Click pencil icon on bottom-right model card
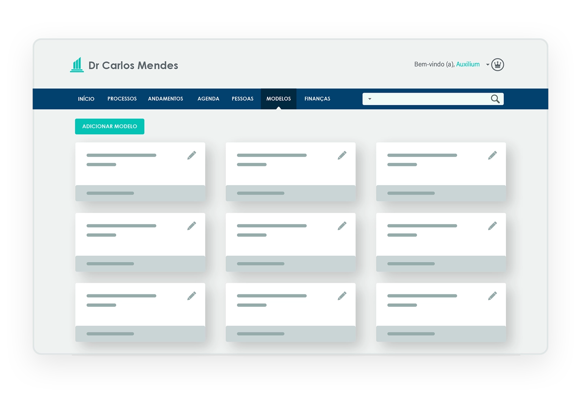The width and height of the screenshot is (581, 393). click(x=492, y=296)
